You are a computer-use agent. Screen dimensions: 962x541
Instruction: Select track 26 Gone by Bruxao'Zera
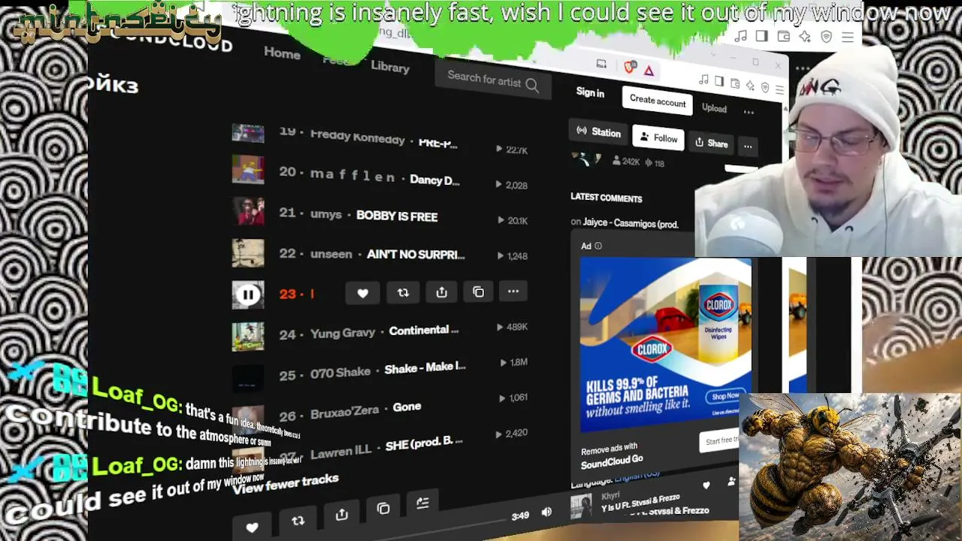(380, 409)
